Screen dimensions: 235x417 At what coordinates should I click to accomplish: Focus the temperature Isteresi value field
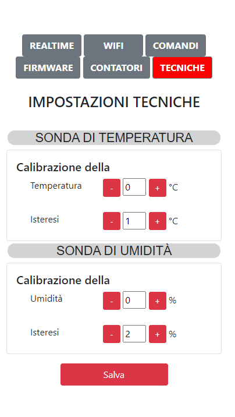tap(134, 221)
